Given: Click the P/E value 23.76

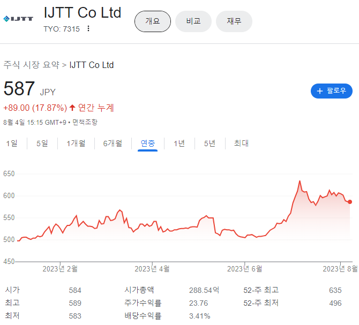Looking at the screenshot, I should pos(198,303).
